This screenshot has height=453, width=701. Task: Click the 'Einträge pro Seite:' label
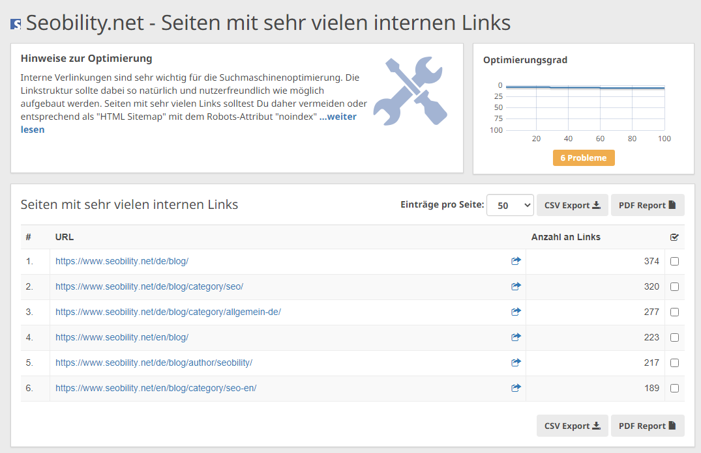point(442,205)
